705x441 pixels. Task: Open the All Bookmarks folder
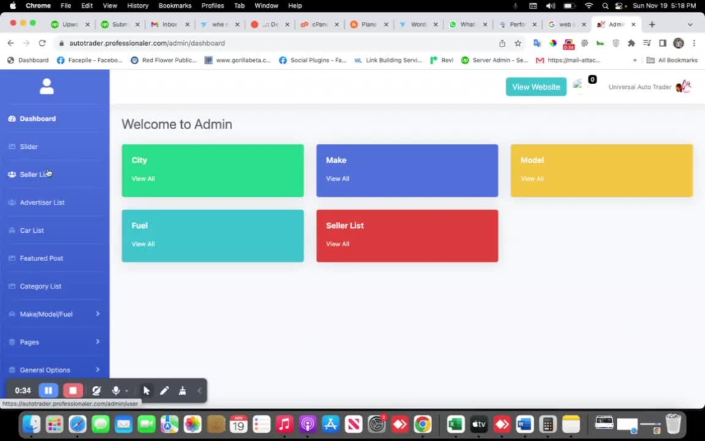tap(672, 60)
